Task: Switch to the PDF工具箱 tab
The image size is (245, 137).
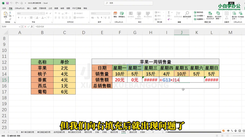Action: tap(77, 8)
